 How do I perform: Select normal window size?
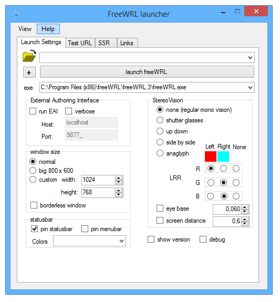pyautogui.click(x=33, y=162)
